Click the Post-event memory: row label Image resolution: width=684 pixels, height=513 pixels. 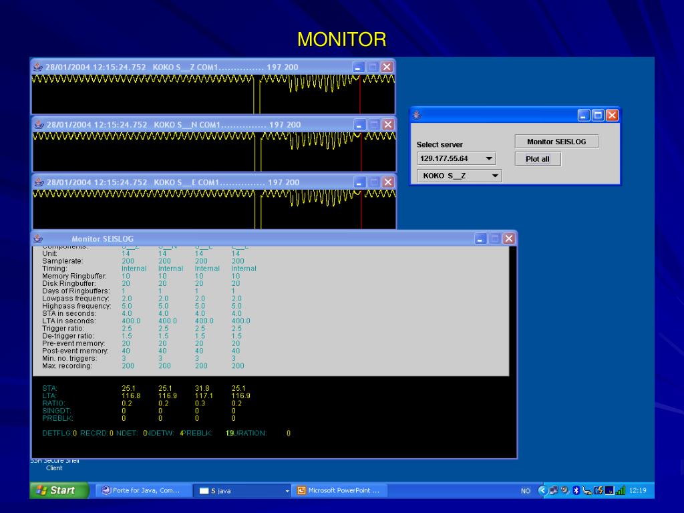[75, 351]
